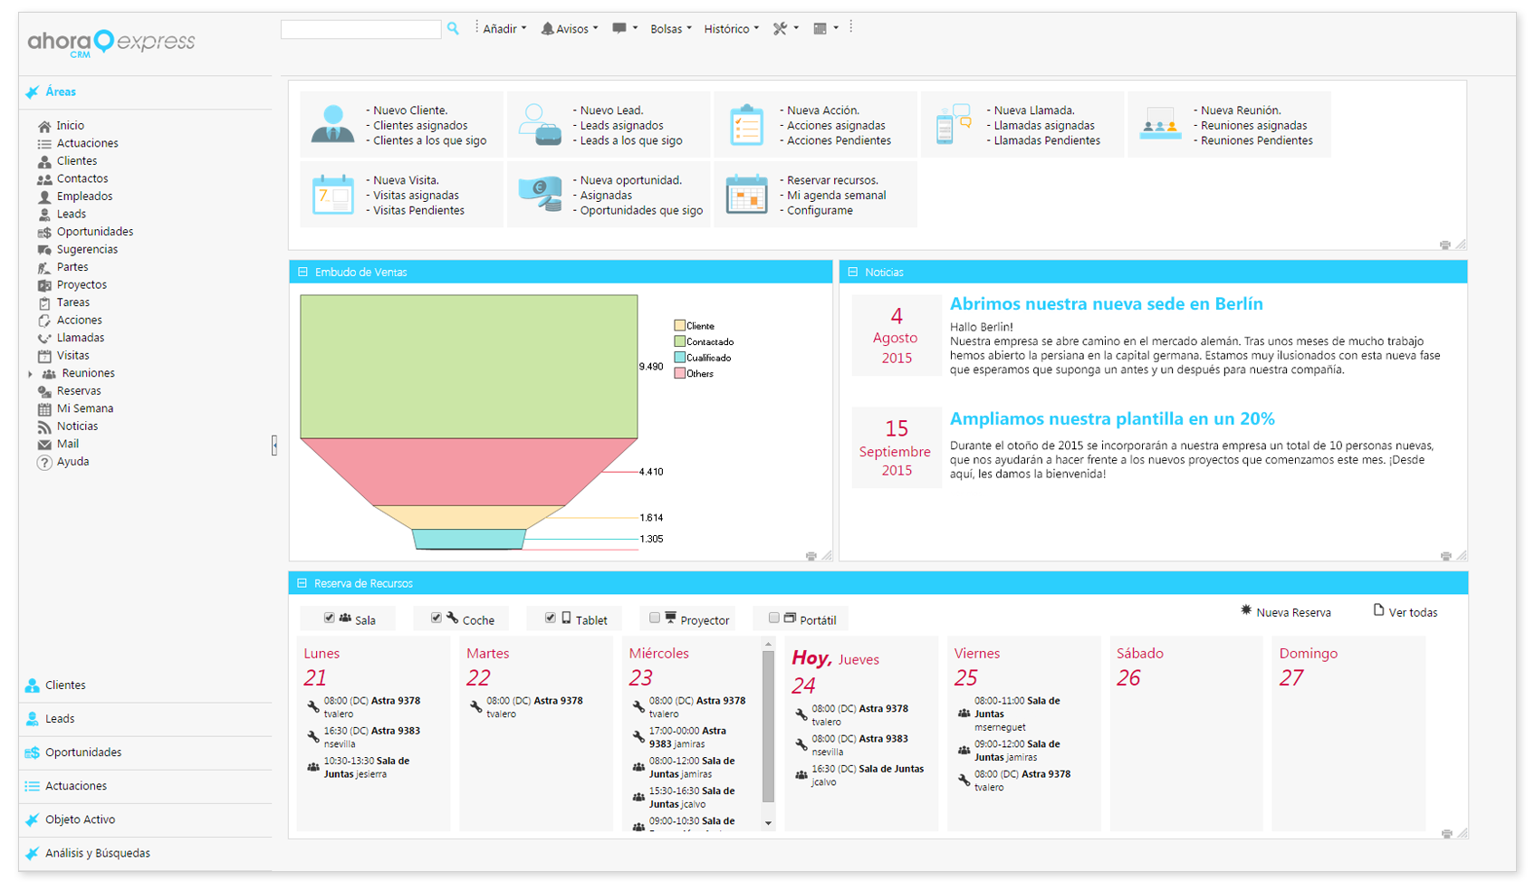Open Contactos in the Áreas list
The image size is (1535, 882).
pyautogui.click(x=82, y=178)
